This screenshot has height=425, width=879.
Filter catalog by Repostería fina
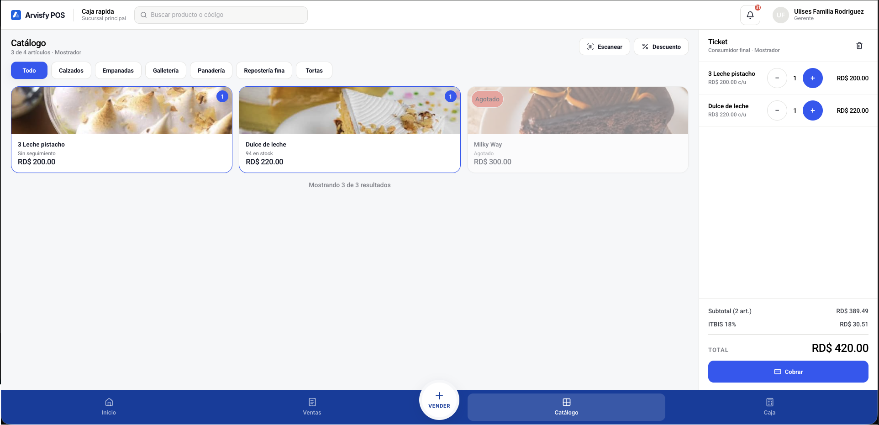click(264, 70)
